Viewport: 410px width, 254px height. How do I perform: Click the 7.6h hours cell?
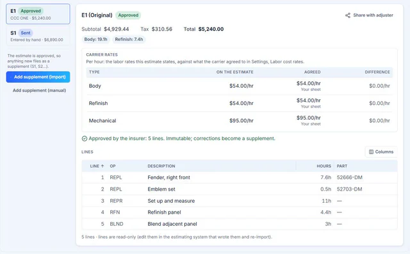(326, 177)
